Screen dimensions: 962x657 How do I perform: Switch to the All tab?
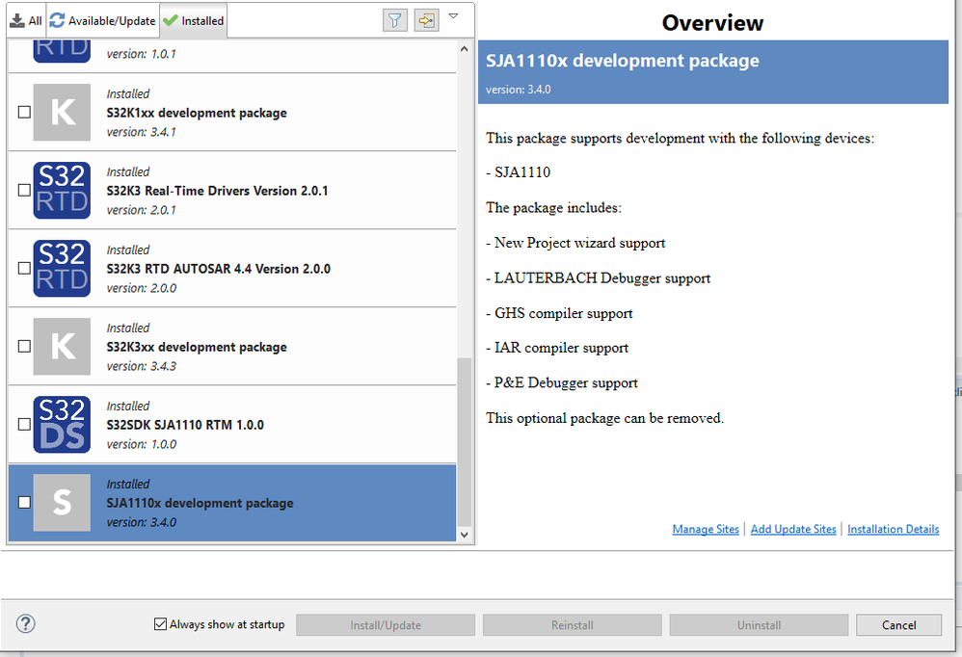coord(26,20)
